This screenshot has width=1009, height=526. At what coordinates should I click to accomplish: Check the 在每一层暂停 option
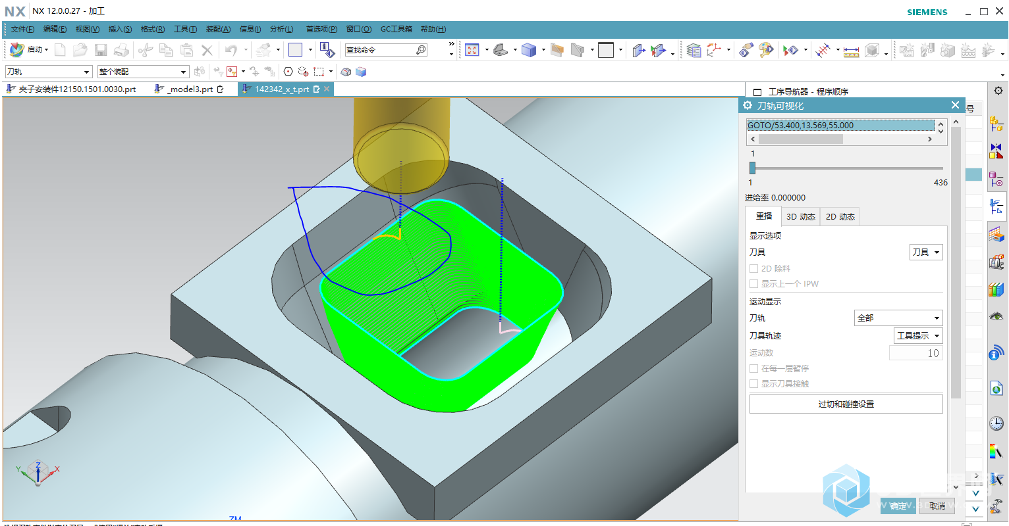(753, 368)
